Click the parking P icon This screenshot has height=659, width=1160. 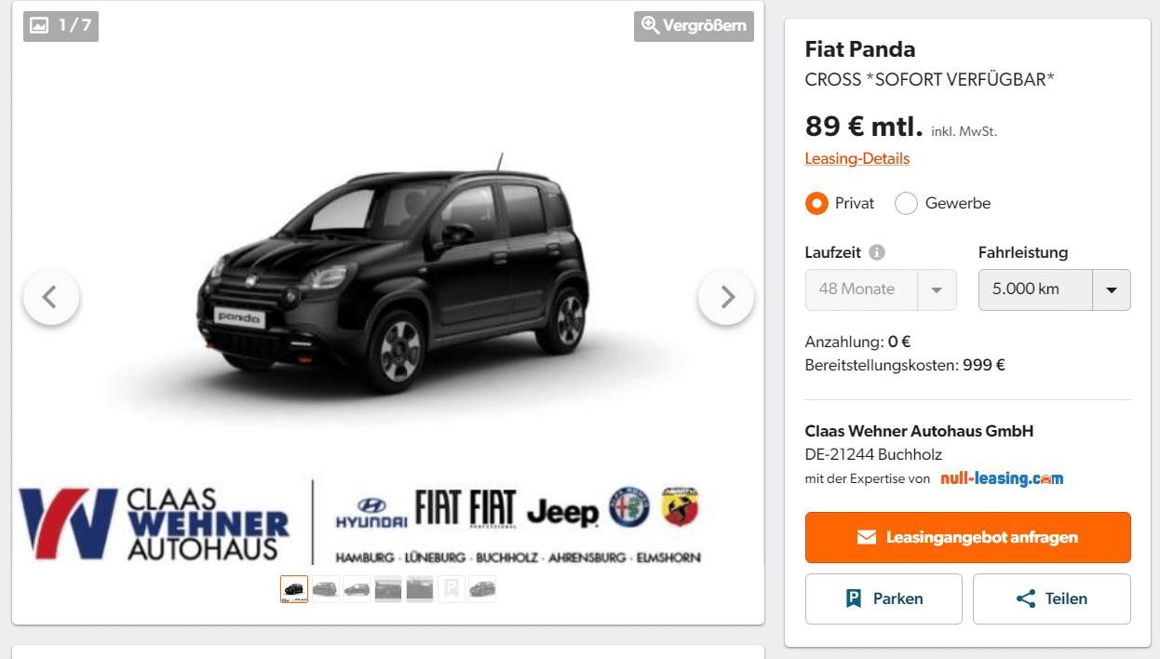tap(854, 598)
